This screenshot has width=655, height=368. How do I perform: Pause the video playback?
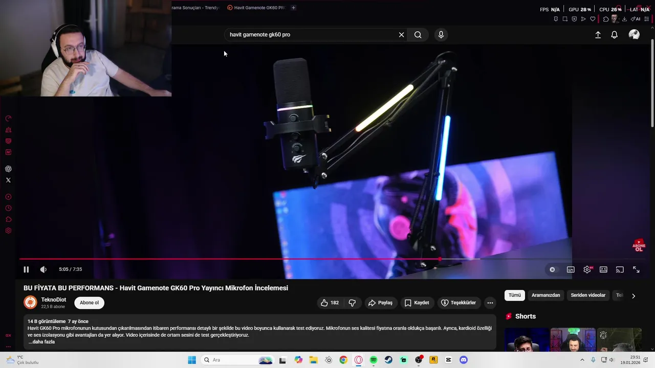[x=26, y=269]
